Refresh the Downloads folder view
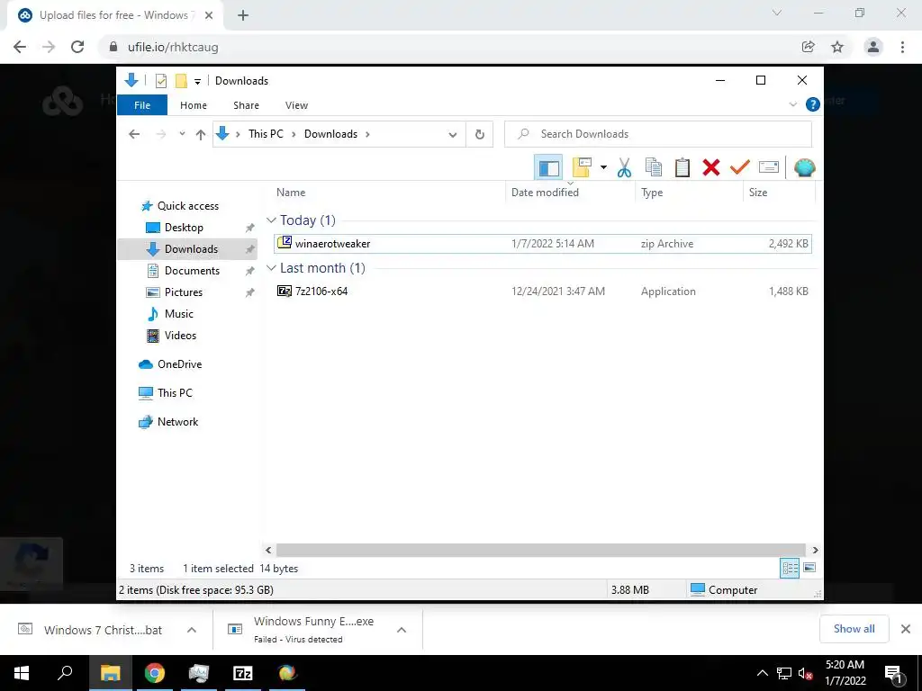This screenshot has width=922, height=691. coord(480,135)
